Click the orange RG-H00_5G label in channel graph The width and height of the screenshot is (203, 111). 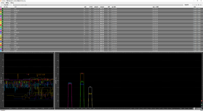click(82, 73)
